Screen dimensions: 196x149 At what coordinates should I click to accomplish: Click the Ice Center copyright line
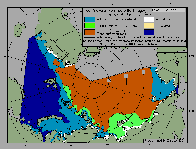tap(134, 41)
